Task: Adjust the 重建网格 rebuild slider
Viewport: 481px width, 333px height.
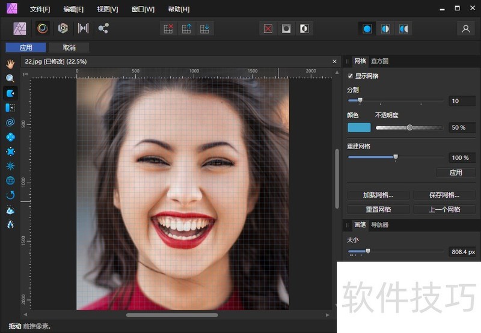Action: tap(396, 157)
